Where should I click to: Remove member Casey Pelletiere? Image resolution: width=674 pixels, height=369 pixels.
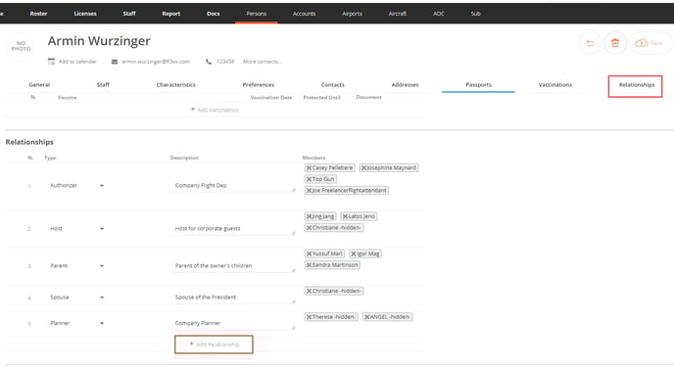click(309, 168)
